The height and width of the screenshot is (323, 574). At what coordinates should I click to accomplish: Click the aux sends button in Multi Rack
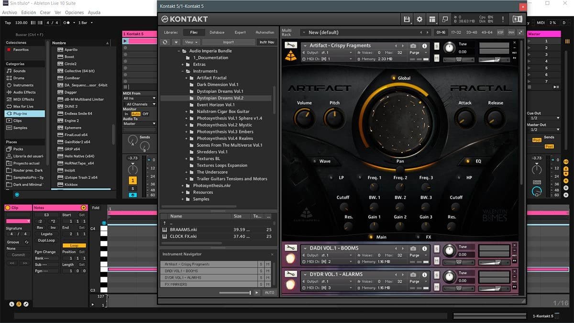511,33
